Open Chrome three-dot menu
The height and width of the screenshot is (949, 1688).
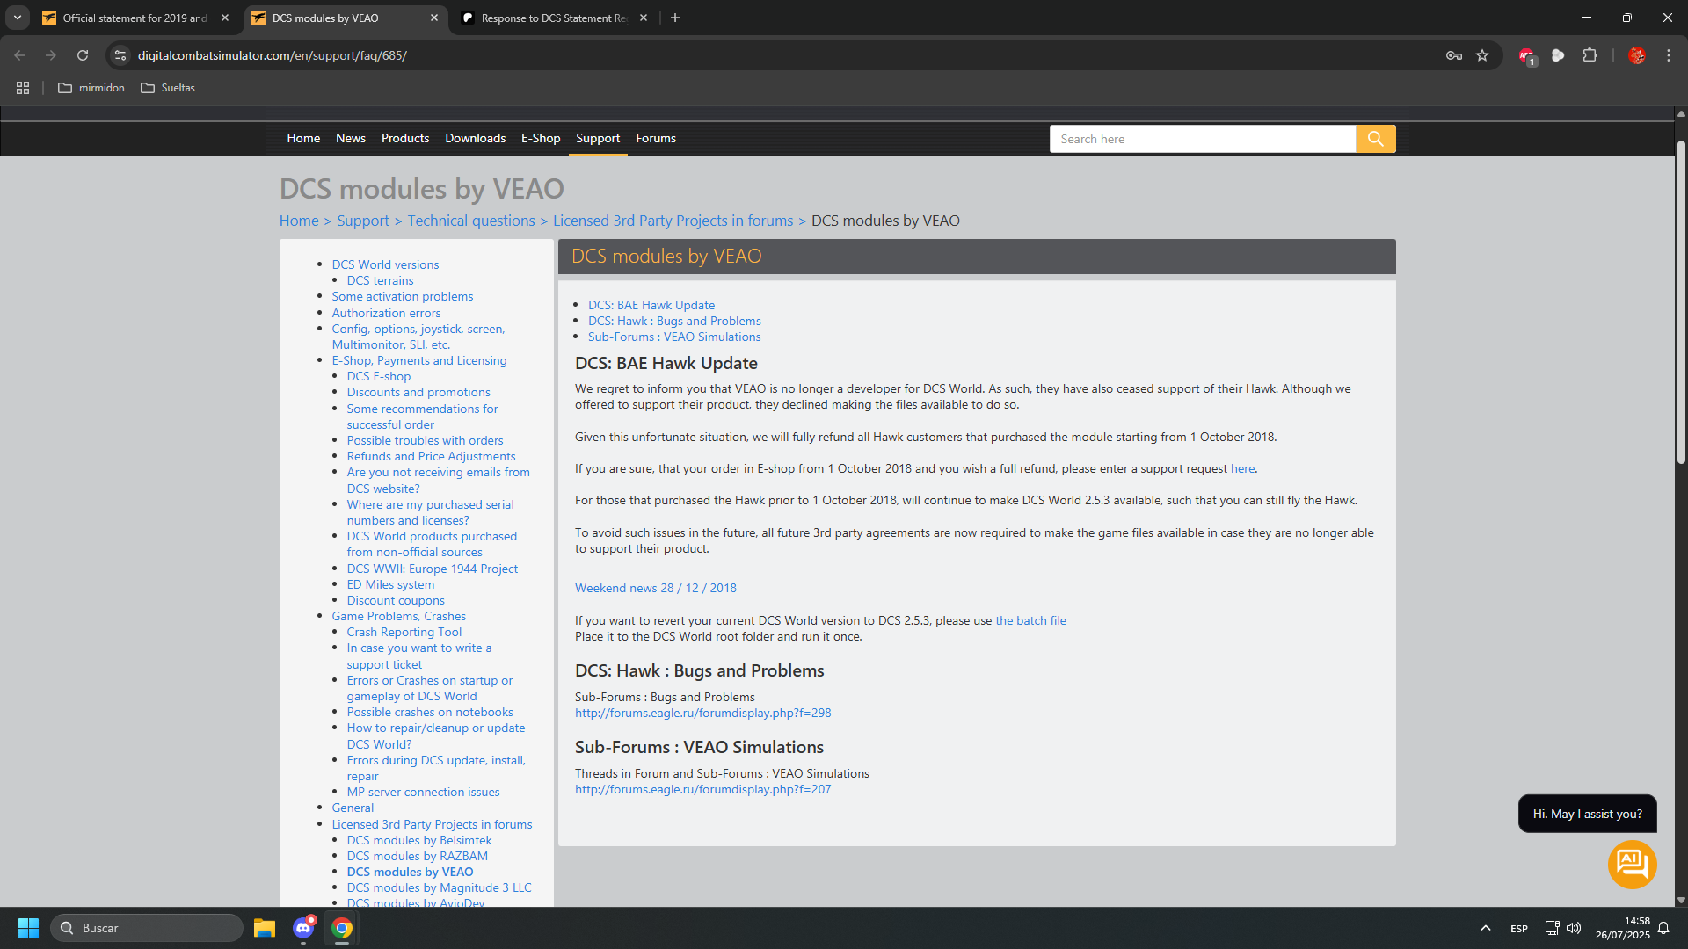pyautogui.click(x=1668, y=55)
